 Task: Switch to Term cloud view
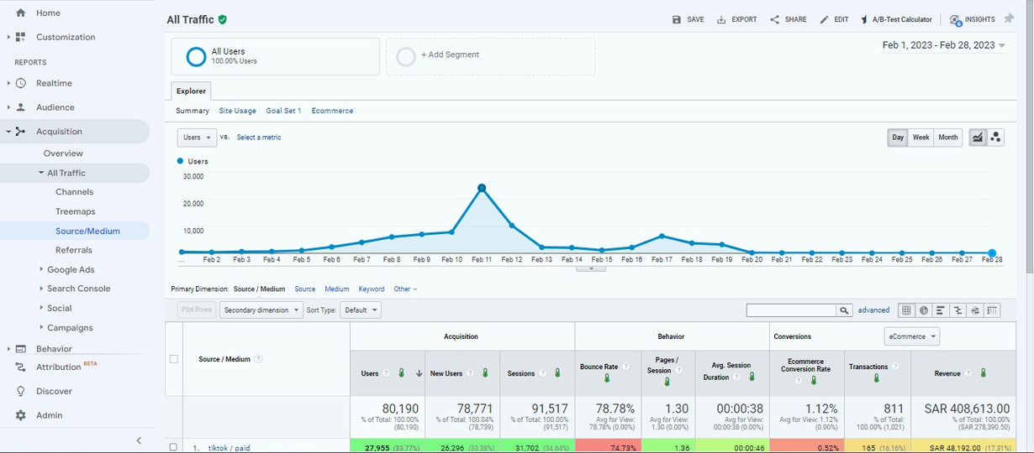(975, 310)
